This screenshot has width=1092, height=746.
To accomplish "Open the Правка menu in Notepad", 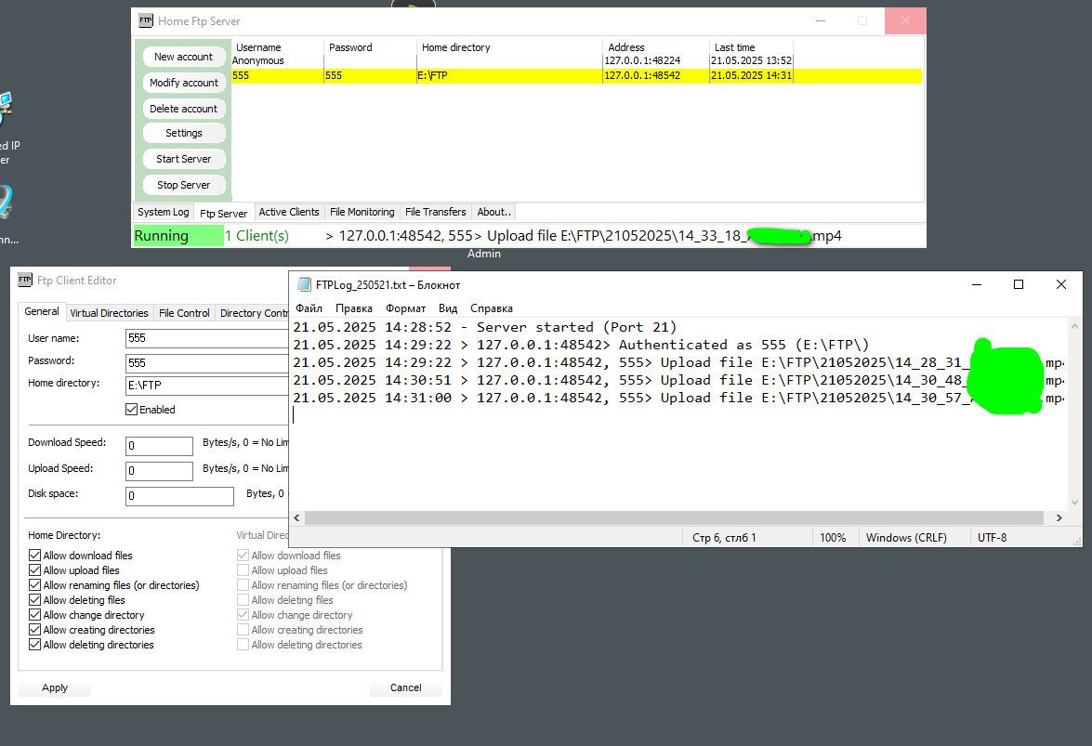I will pyautogui.click(x=354, y=308).
